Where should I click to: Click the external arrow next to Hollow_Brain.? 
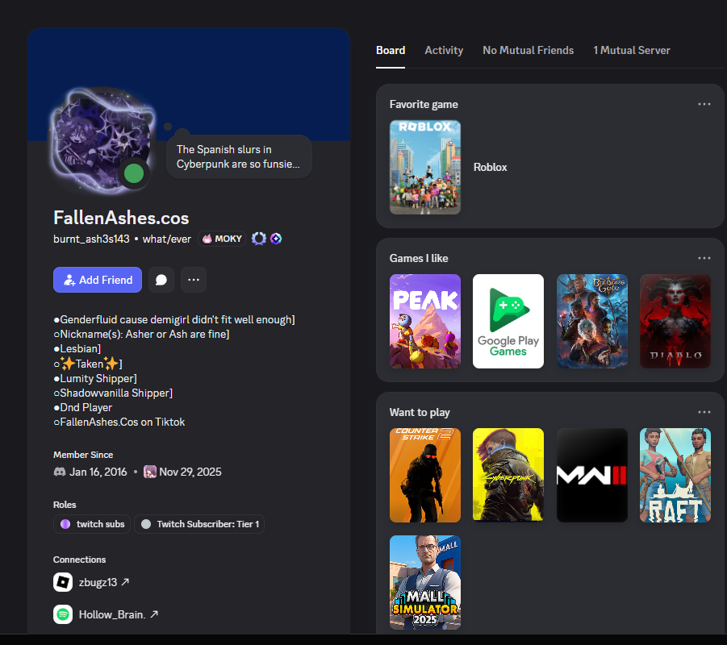pos(154,614)
